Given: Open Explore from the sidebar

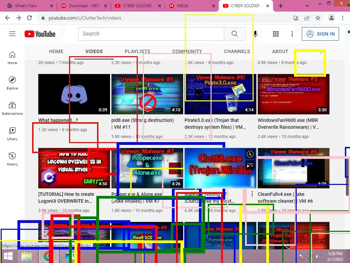Looking at the screenshot, I should (12, 83).
